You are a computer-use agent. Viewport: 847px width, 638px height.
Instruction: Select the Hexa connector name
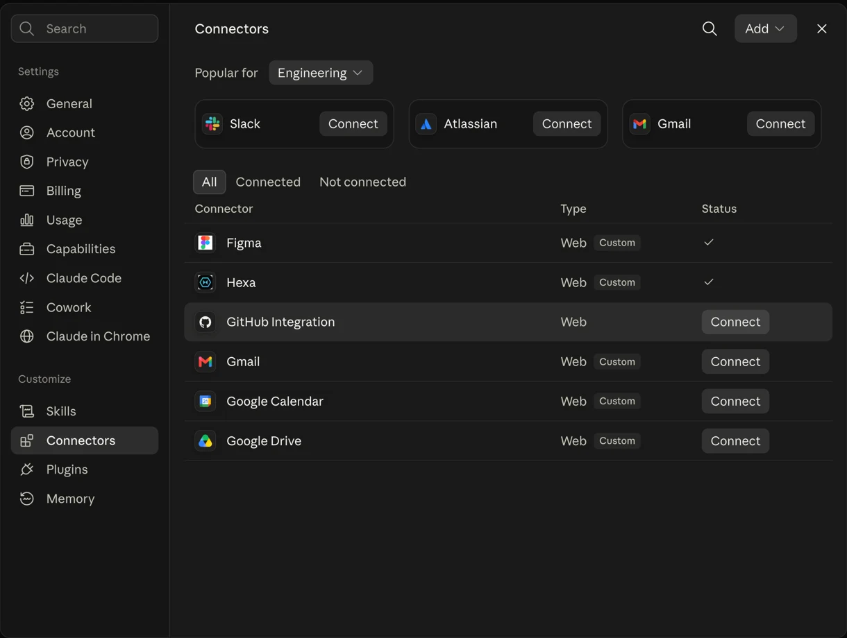(x=241, y=282)
